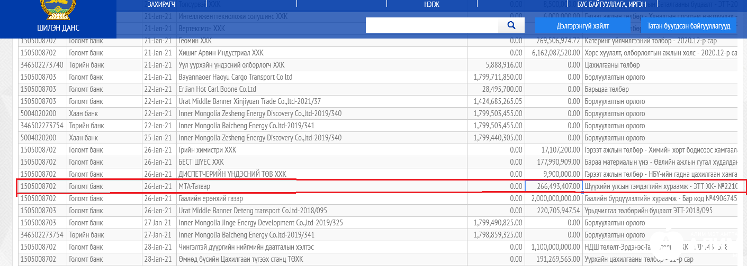Open the БУС БАЙГУУЛЛАГА, ИРГЭН menu

tap(611, 4)
